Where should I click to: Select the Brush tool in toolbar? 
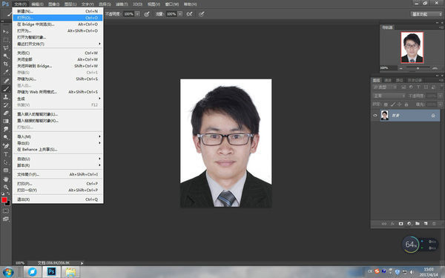(6, 89)
